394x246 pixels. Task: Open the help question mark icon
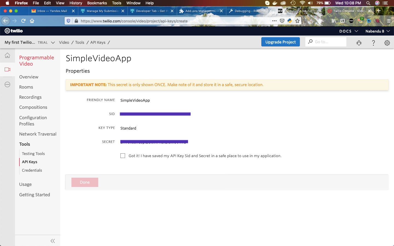(x=373, y=43)
